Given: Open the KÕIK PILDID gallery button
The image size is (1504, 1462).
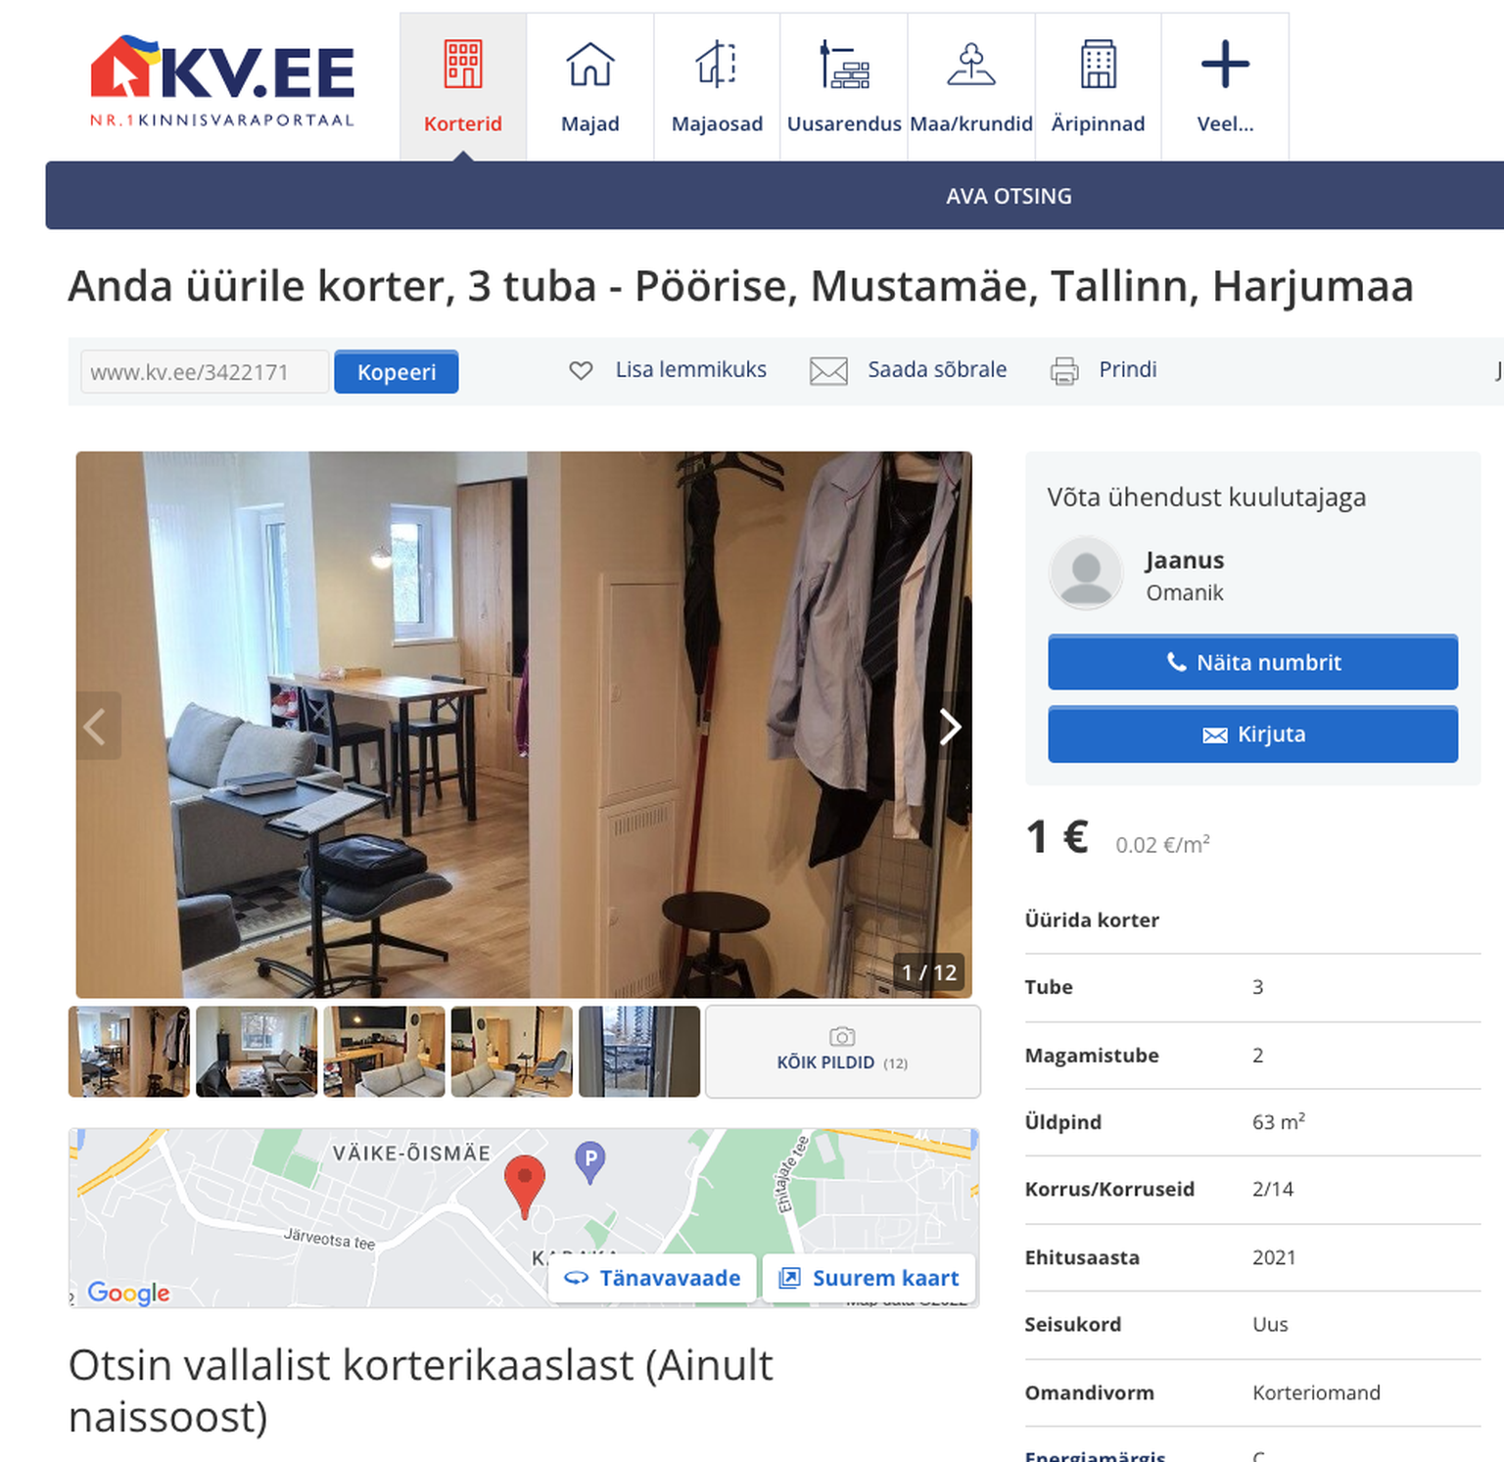Looking at the screenshot, I should (x=842, y=1052).
